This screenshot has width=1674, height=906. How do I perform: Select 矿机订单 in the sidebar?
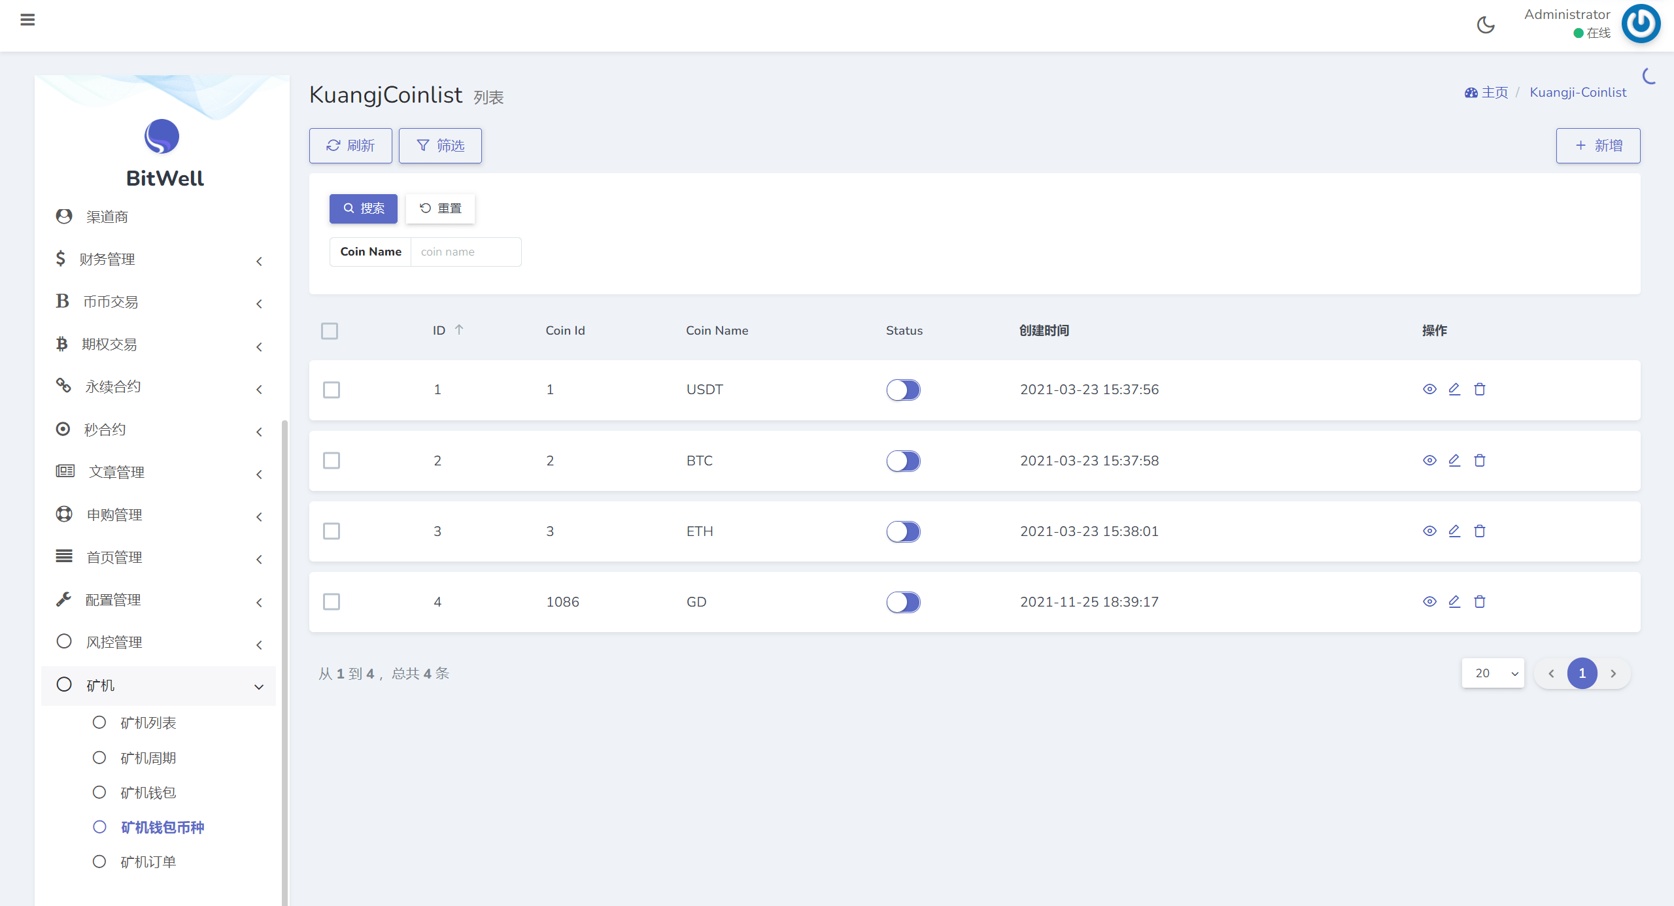pos(148,862)
